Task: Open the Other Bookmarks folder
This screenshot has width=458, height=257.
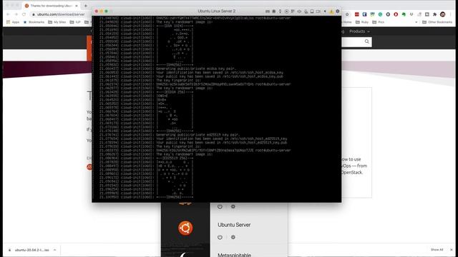Action: pyautogui.click(x=437, y=22)
